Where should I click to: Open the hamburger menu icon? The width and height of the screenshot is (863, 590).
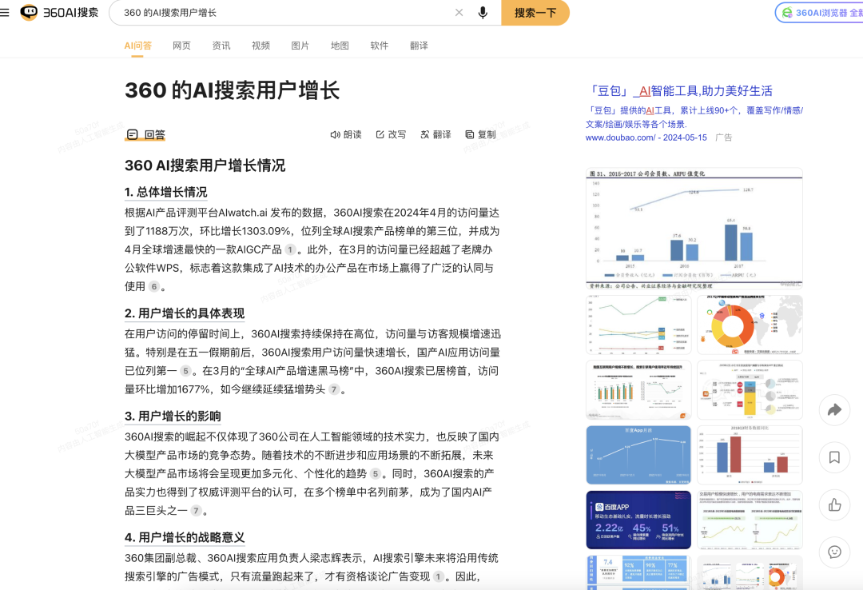click(5, 12)
